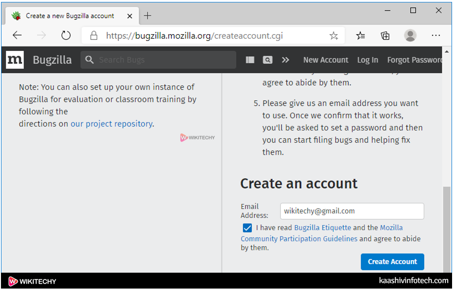The image size is (454, 290).
Task: Open the Favorites list icon
Action: pyautogui.click(x=361, y=36)
